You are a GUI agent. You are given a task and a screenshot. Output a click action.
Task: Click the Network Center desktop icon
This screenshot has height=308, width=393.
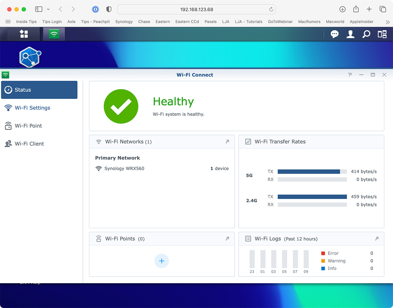click(30, 57)
